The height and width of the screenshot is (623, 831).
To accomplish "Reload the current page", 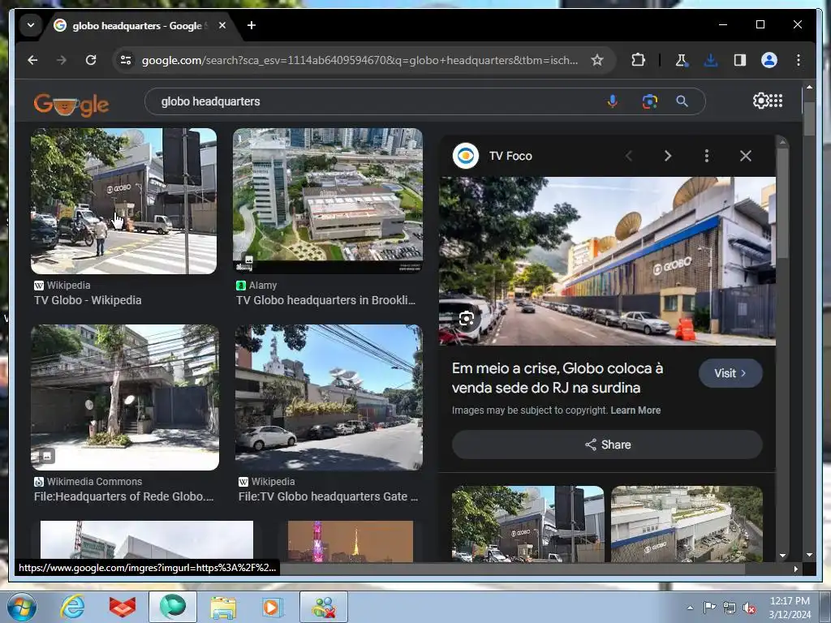I will coord(91,60).
